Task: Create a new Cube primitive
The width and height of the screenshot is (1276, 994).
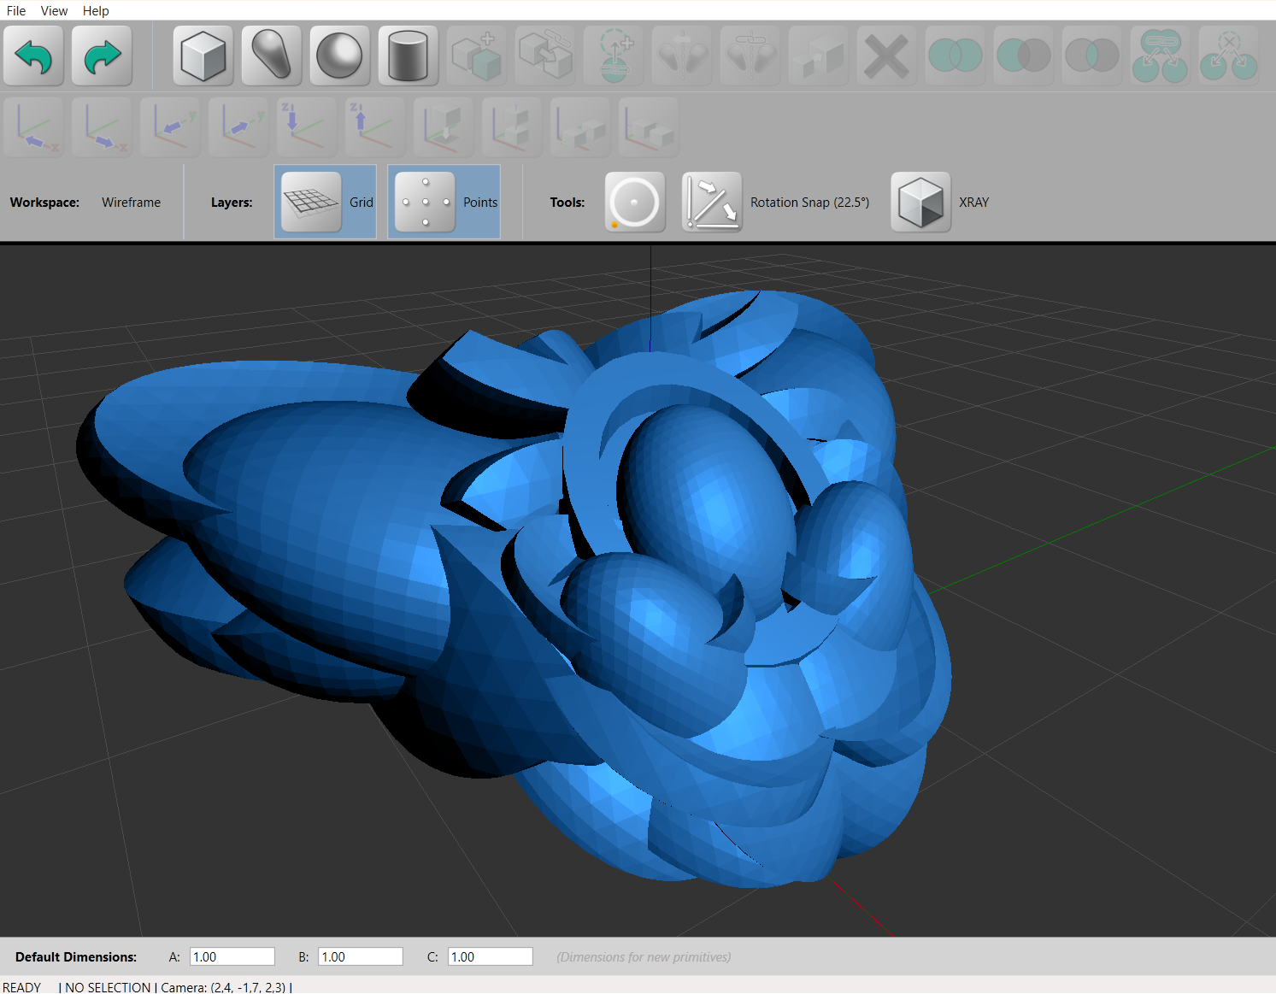Action: (x=203, y=55)
